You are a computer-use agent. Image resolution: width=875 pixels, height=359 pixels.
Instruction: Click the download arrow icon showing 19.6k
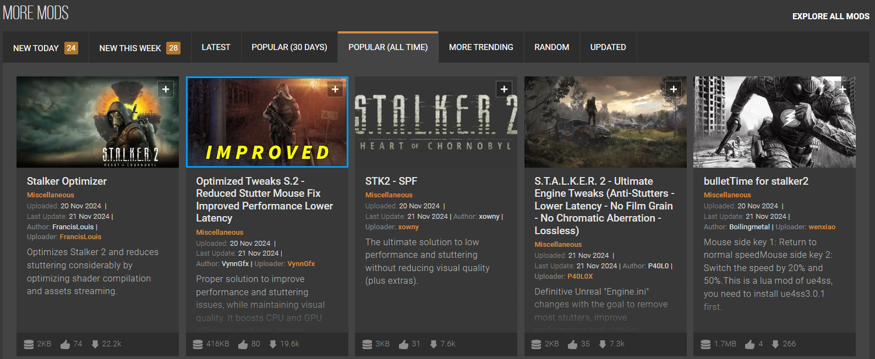click(273, 344)
